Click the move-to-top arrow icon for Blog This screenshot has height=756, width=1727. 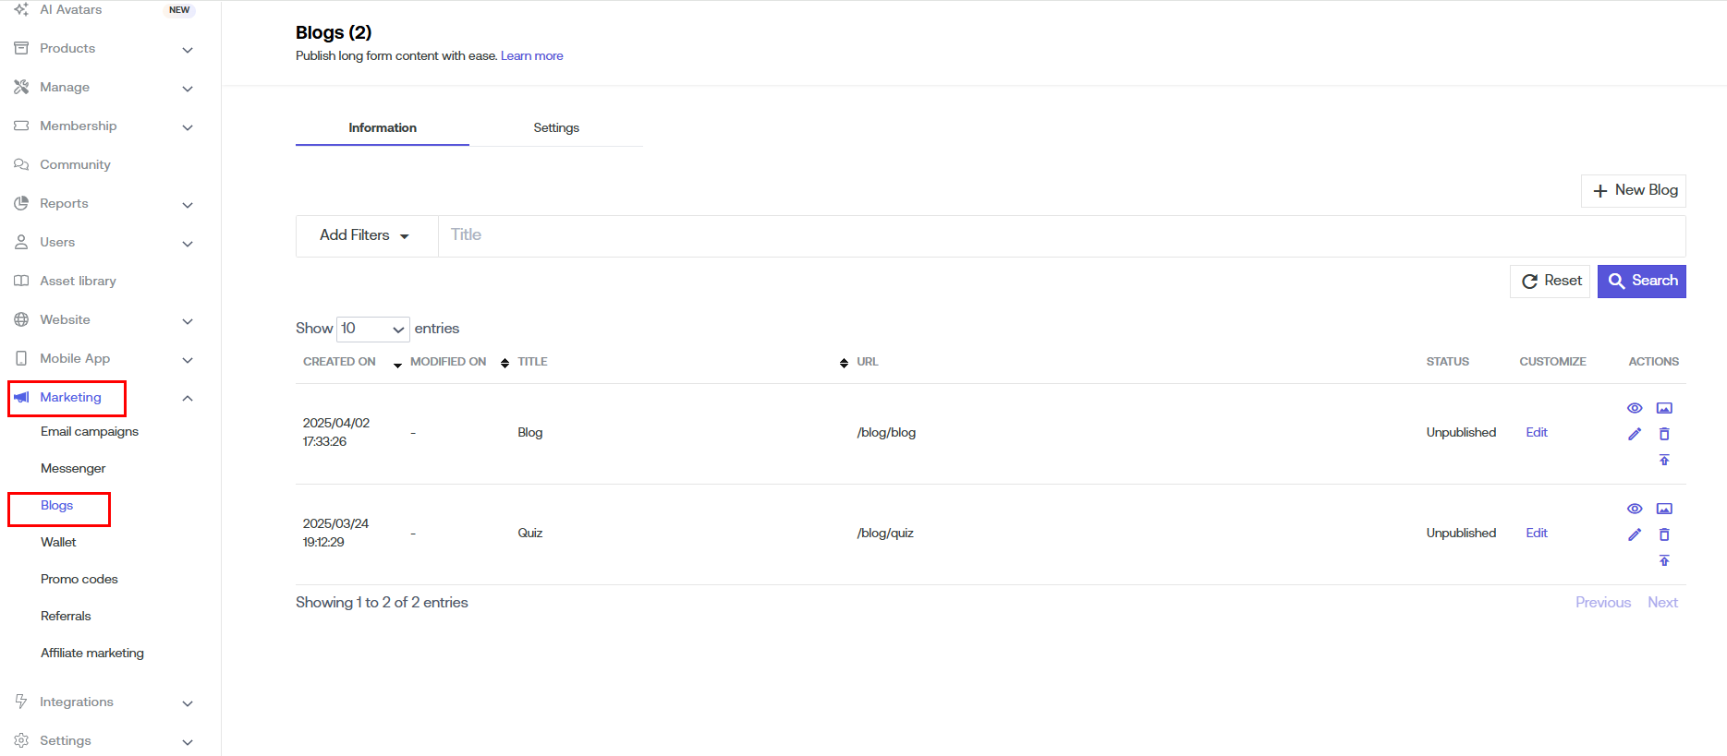1663,460
